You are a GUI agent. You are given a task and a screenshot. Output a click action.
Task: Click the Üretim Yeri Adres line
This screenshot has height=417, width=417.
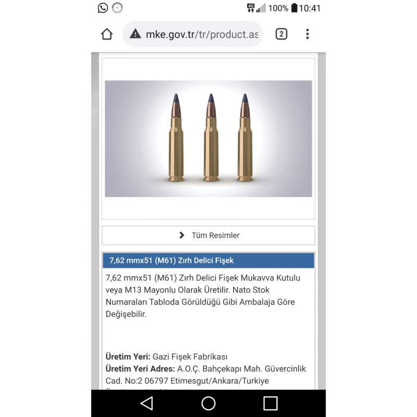coord(205,374)
